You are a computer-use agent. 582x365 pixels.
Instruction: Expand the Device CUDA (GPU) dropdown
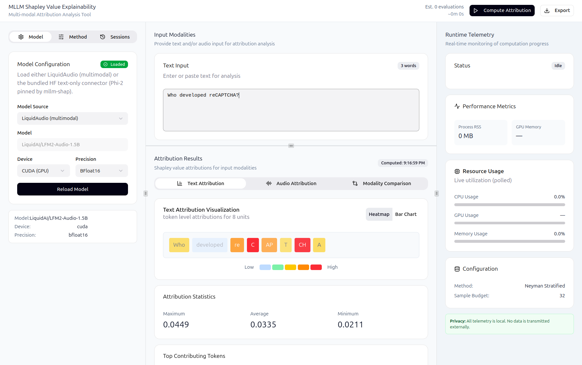click(x=43, y=171)
